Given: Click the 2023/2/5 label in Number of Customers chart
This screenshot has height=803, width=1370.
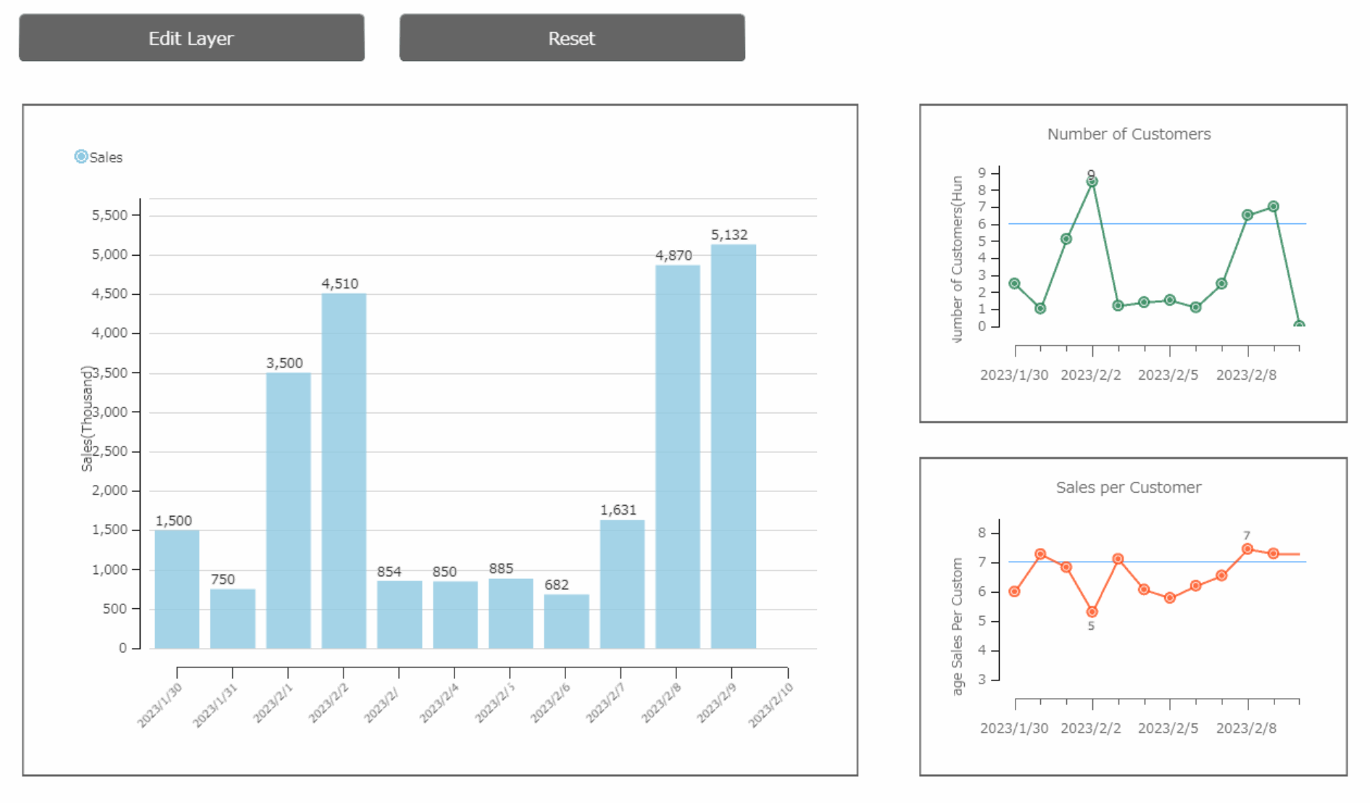Looking at the screenshot, I should [1168, 375].
